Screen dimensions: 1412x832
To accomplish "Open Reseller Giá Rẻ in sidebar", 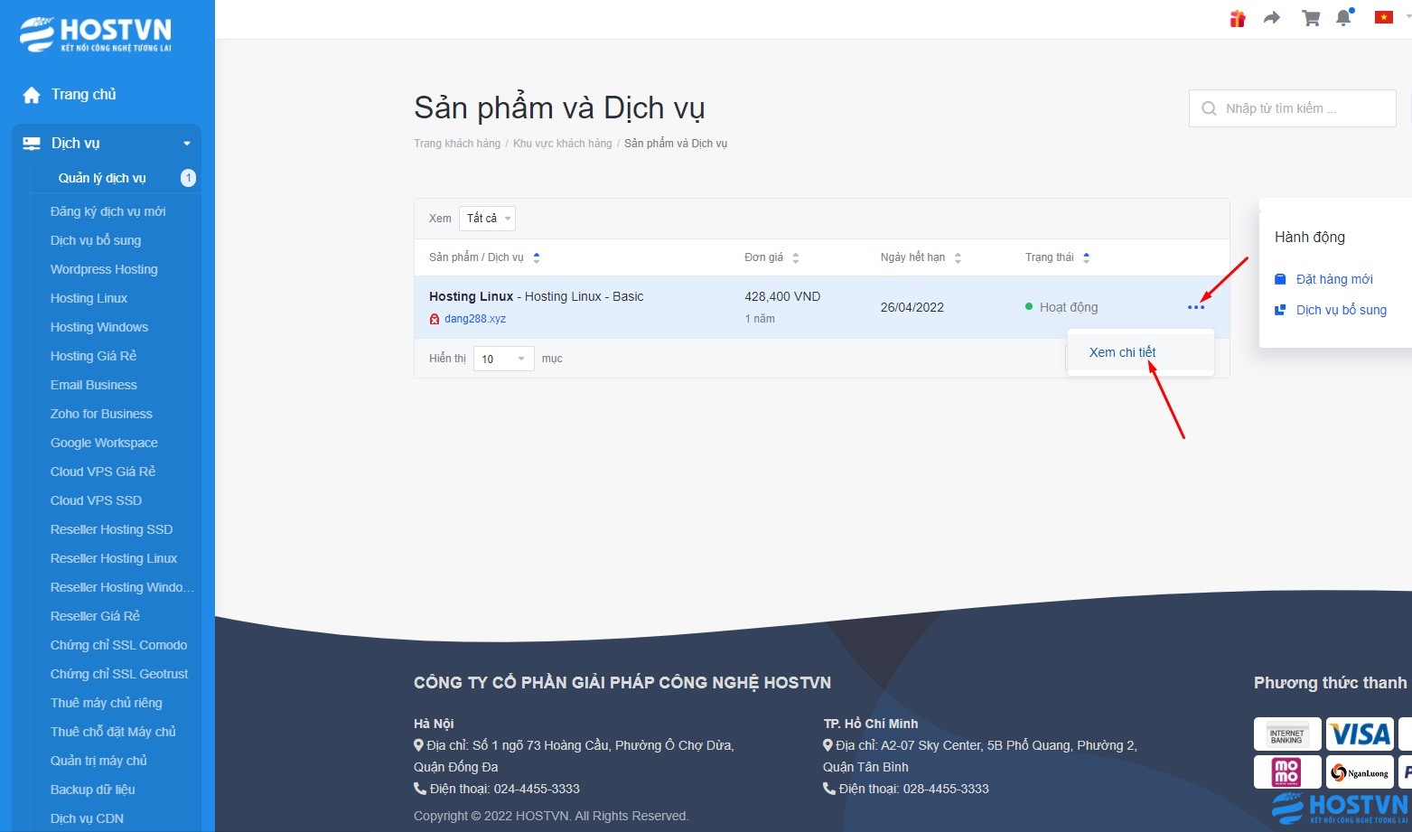I will (x=95, y=616).
